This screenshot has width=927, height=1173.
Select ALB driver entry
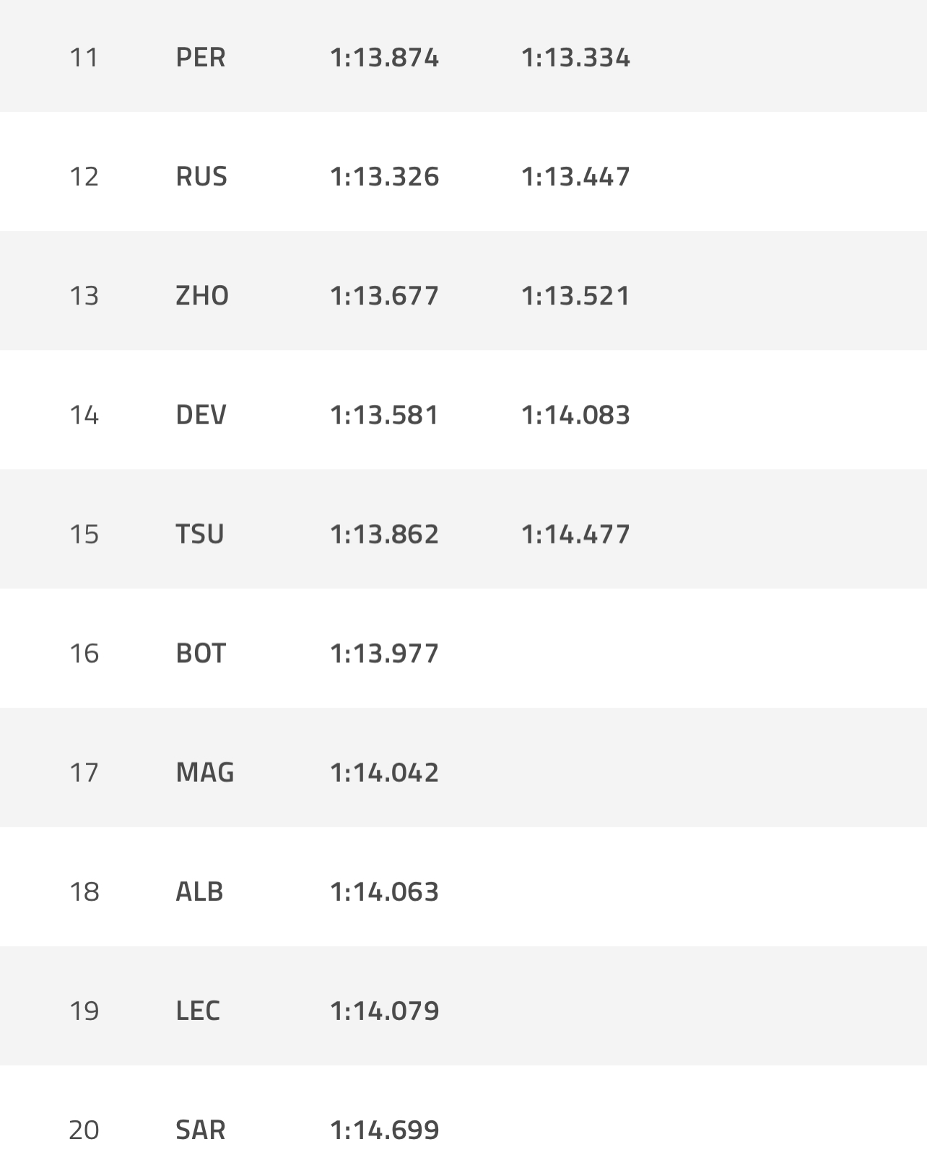[x=199, y=891]
